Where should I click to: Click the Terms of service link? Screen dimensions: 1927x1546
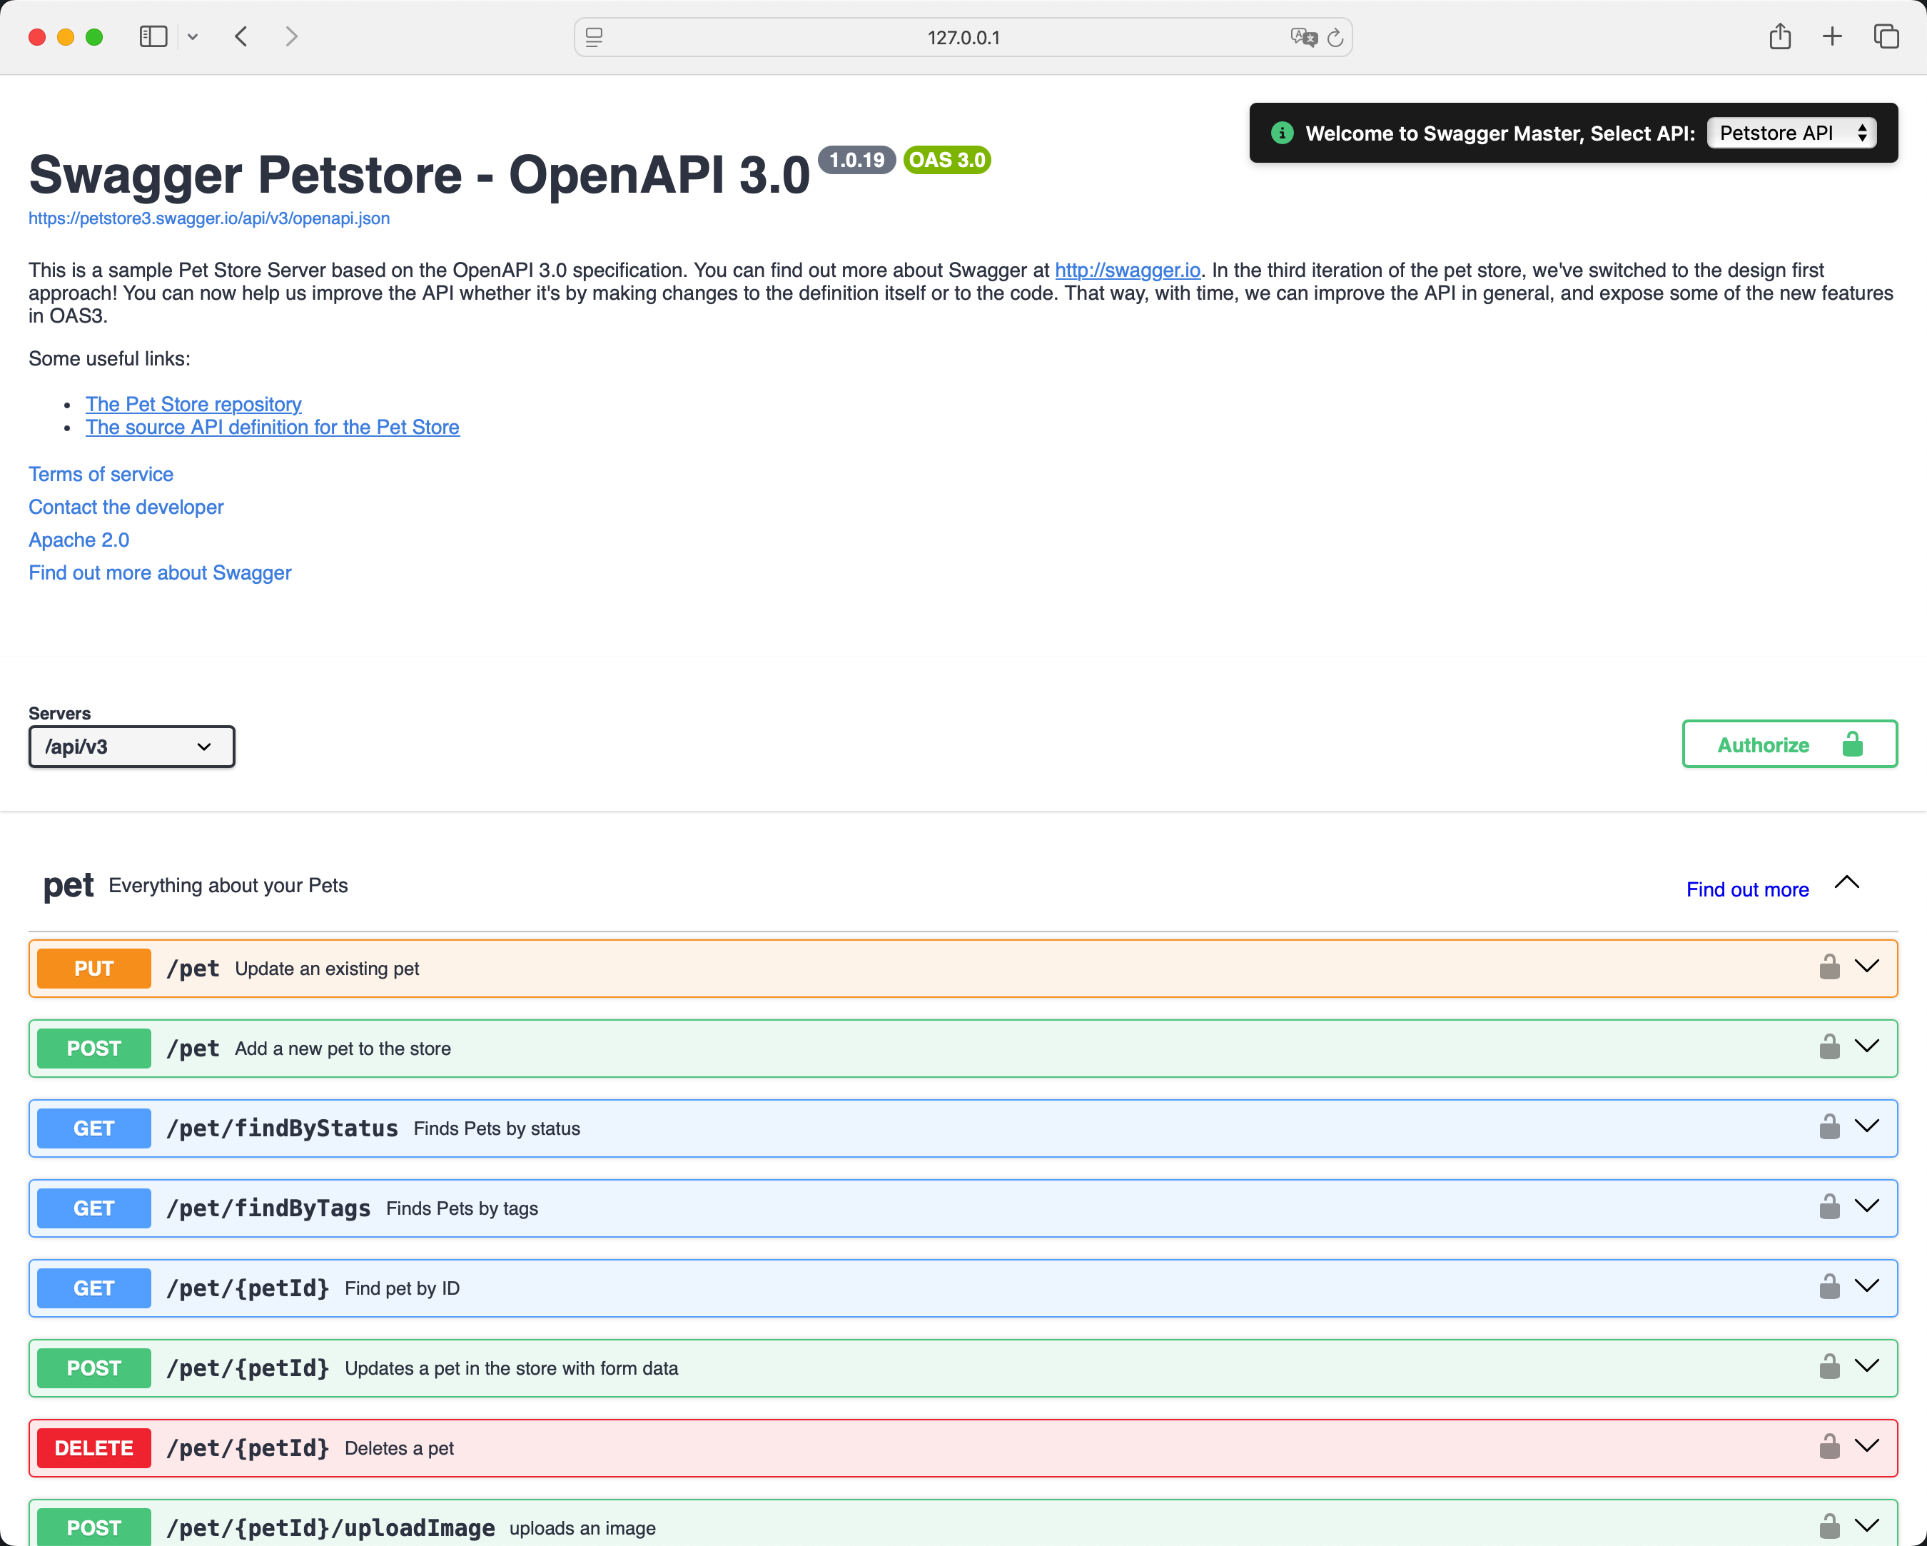(101, 475)
